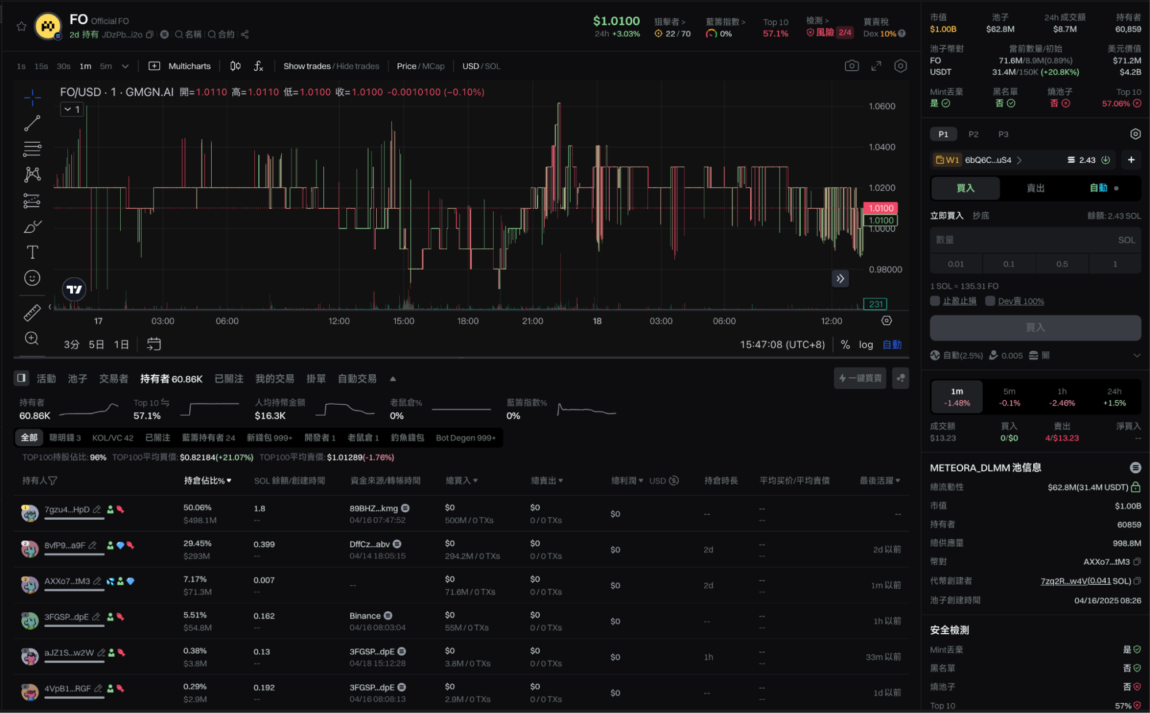1150x713 pixels.
Task: Favorite FO token with the star icon
Action: [21, 26]
